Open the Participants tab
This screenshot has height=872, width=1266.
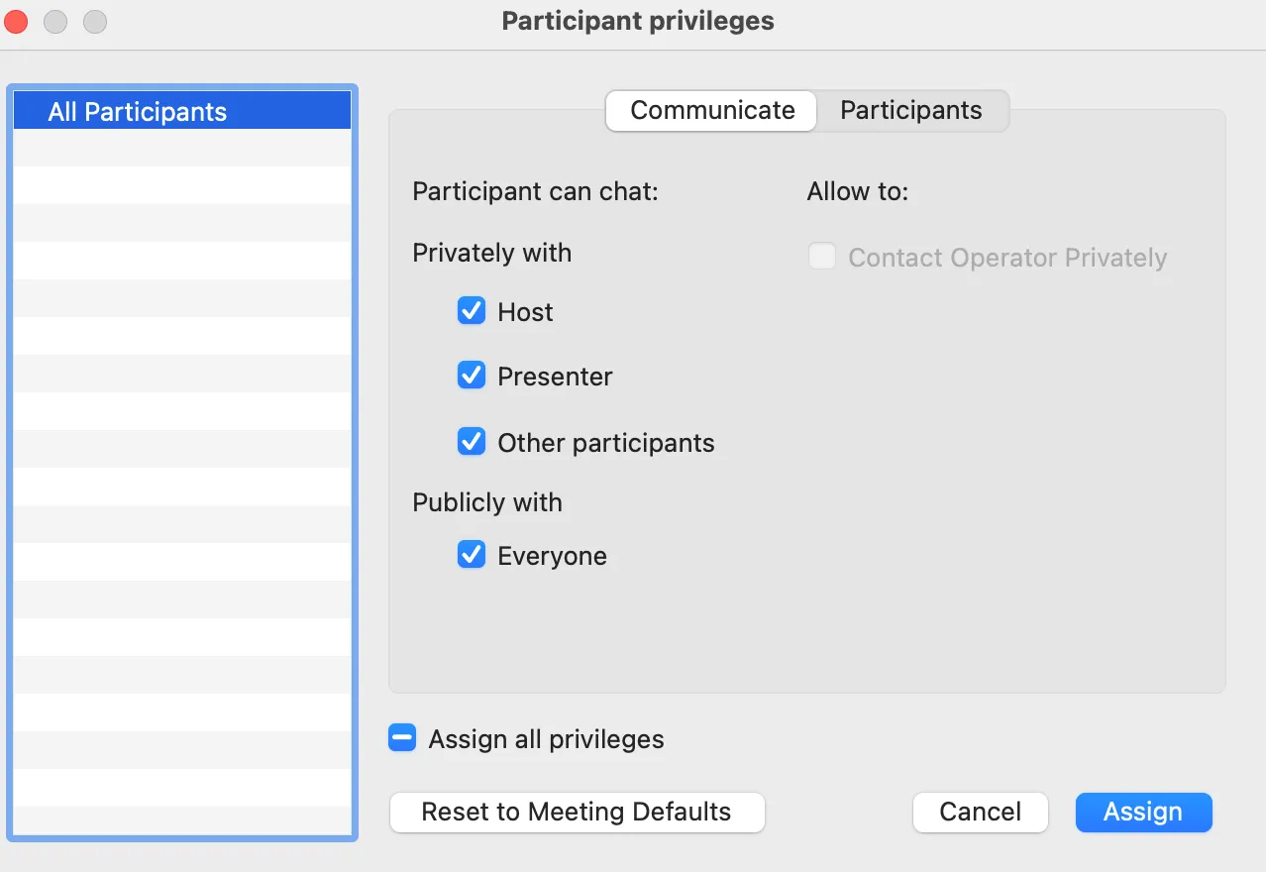click(x=910, y=110)
